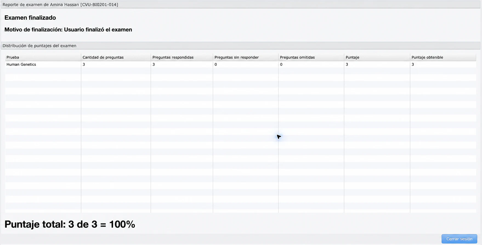Viewport: 482px width, 245px height.
Task: Click the Reporte de examen de Amina Hassan title
Action: point(60,5)
